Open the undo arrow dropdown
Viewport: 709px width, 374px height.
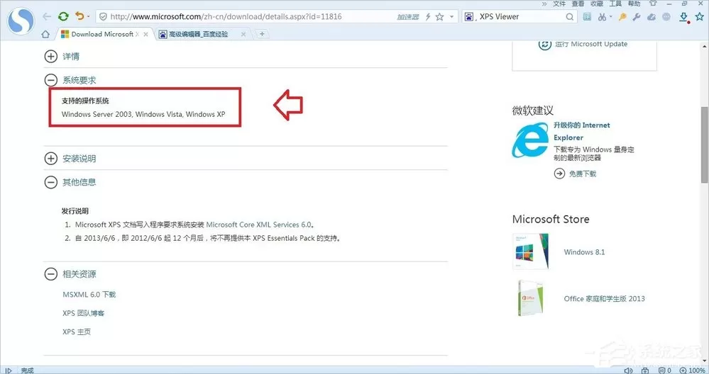pyautogui.click(x=89, y=17)
